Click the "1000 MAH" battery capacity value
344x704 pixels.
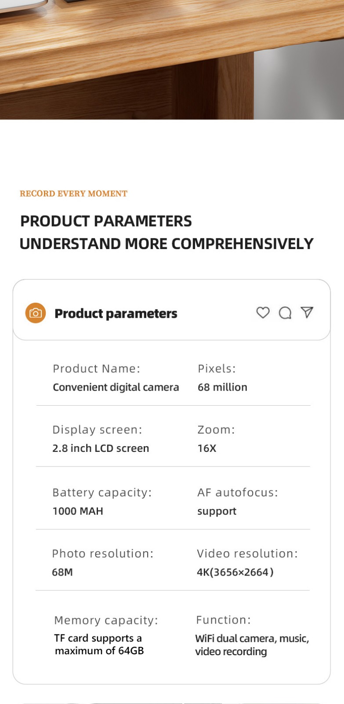coord(78,511)
